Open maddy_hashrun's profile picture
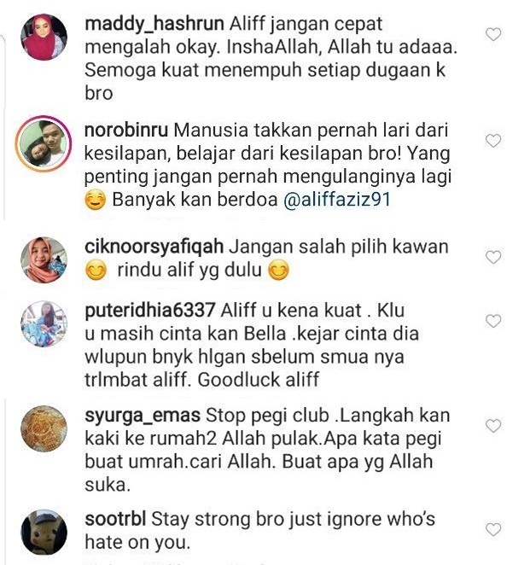The height and width of the screenshot is (565, 530). [44, 37]
